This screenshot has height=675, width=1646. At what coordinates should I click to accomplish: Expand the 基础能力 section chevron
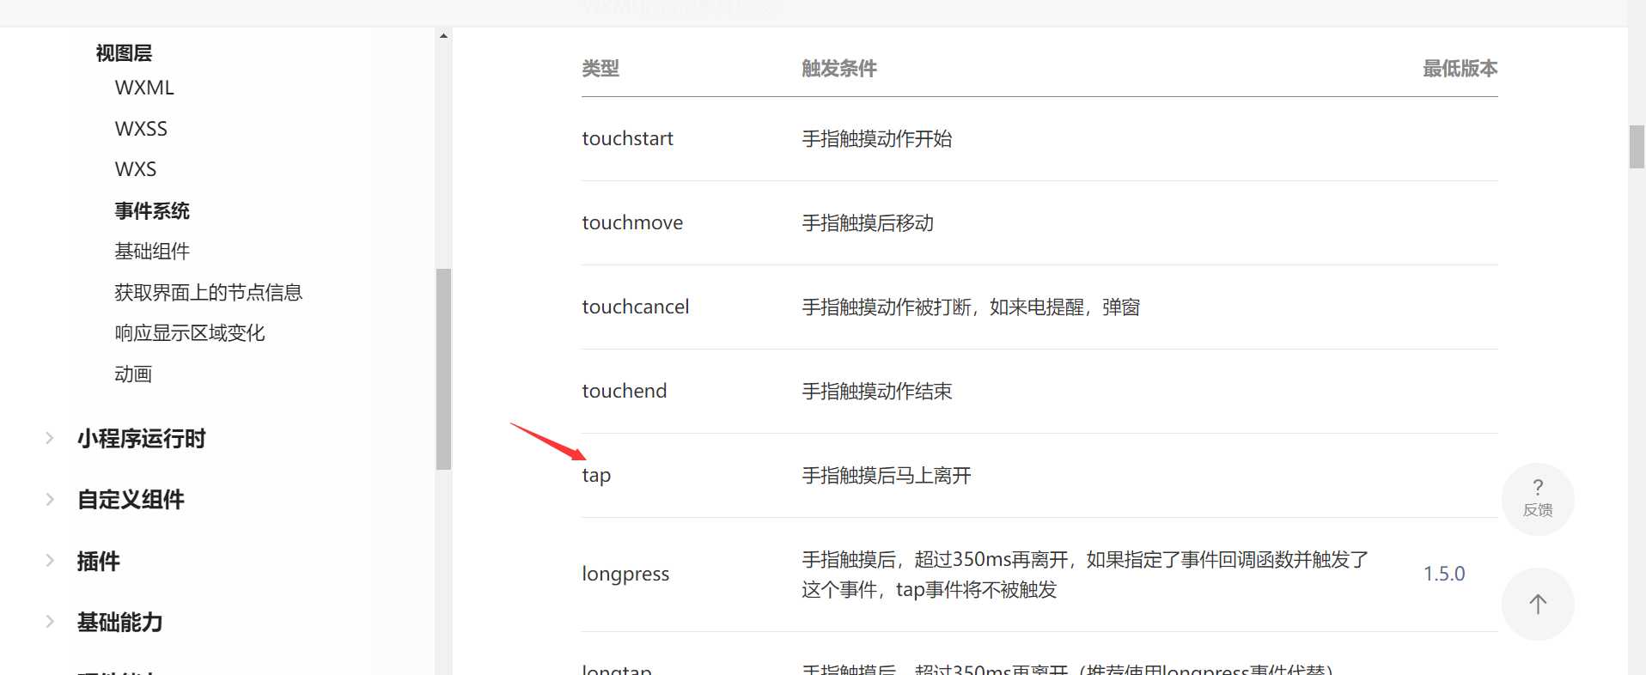50,622
